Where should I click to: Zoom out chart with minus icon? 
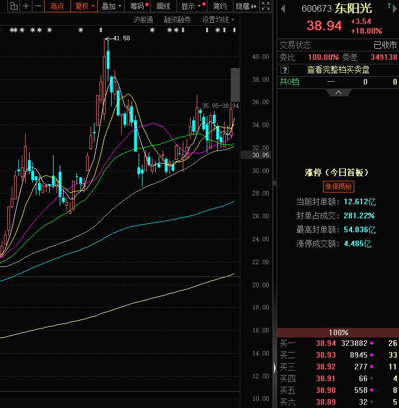click(x=38, y=6)
